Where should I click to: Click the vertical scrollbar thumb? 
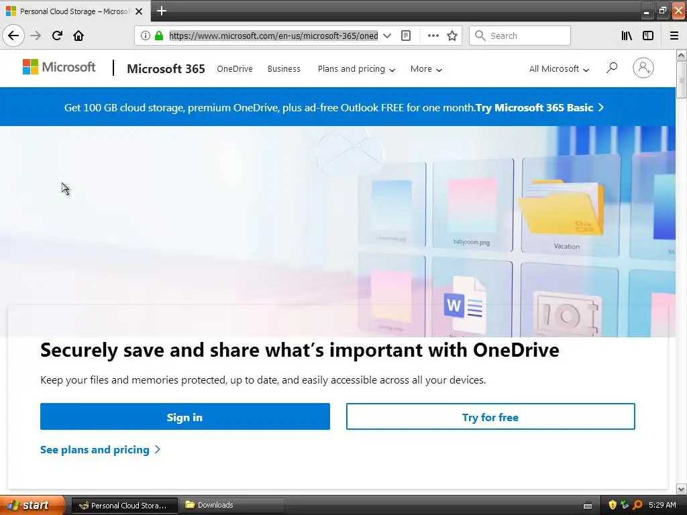point(681,80)
